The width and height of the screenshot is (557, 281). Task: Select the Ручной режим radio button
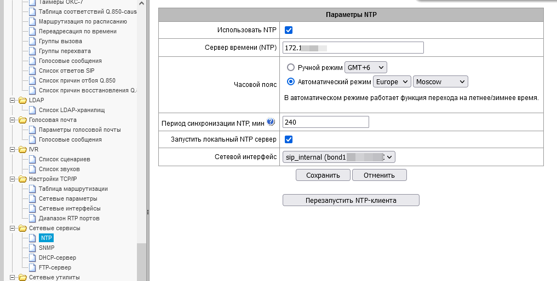291,67
